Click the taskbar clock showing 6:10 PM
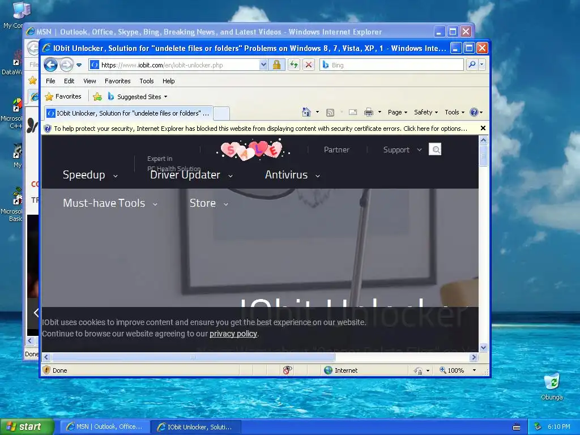580x435 pixels. (x=559, y=427)
